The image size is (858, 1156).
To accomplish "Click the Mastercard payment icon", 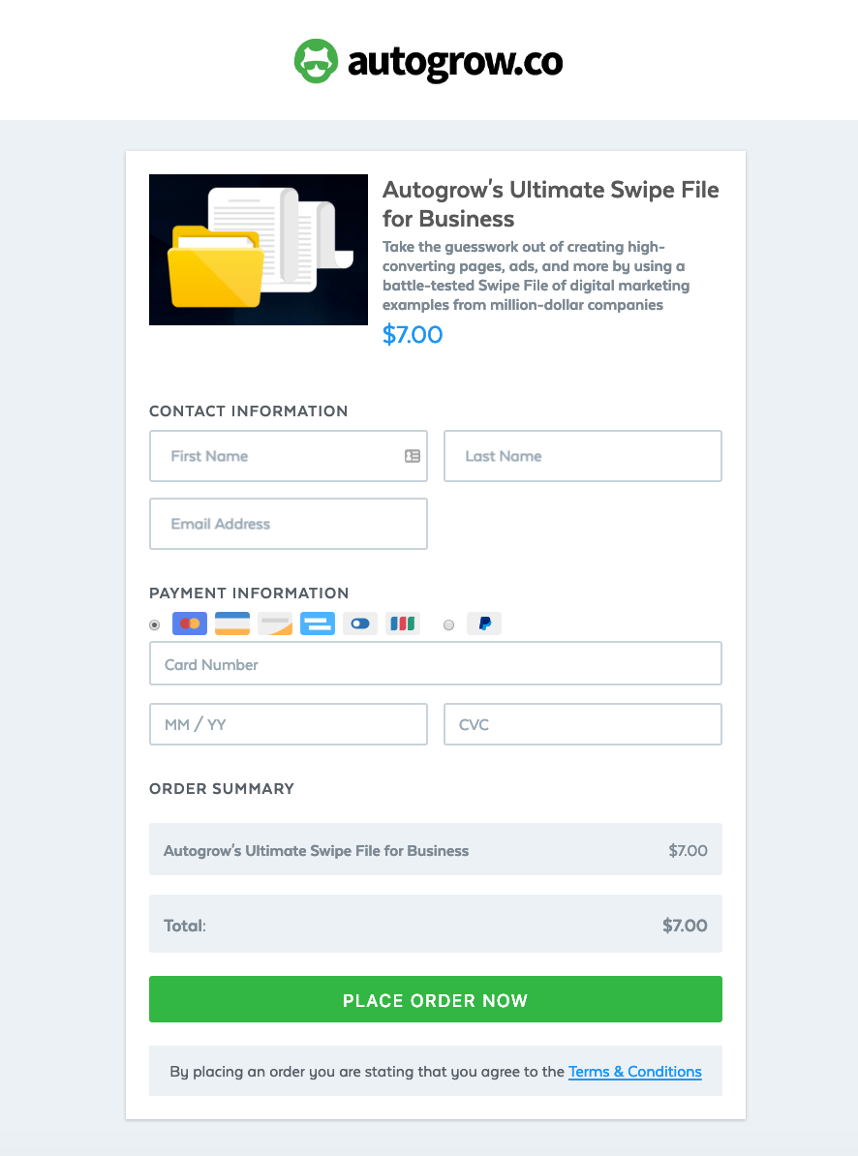I will tap(189, 624).
